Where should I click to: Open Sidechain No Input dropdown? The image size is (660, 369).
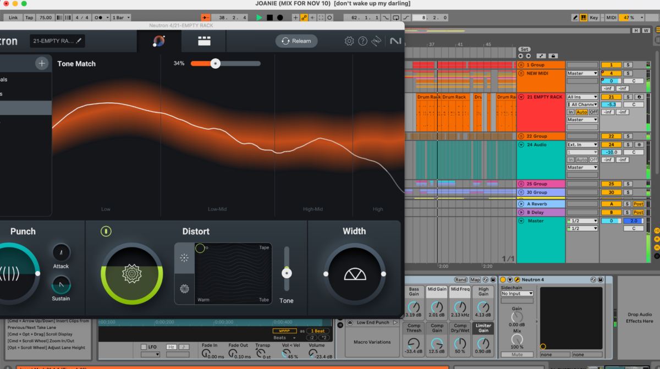517,294
